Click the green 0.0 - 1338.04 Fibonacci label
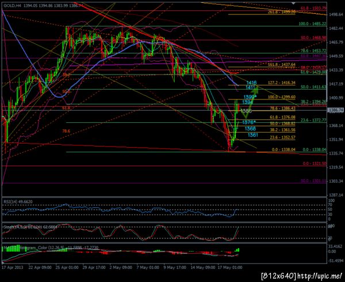This screenshot has height=282, width=345. tap(315, 149)
